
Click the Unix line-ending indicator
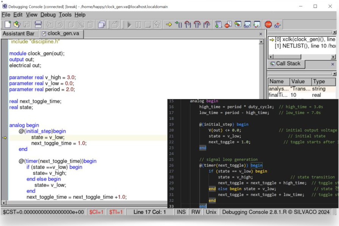(x=211, y=212)
